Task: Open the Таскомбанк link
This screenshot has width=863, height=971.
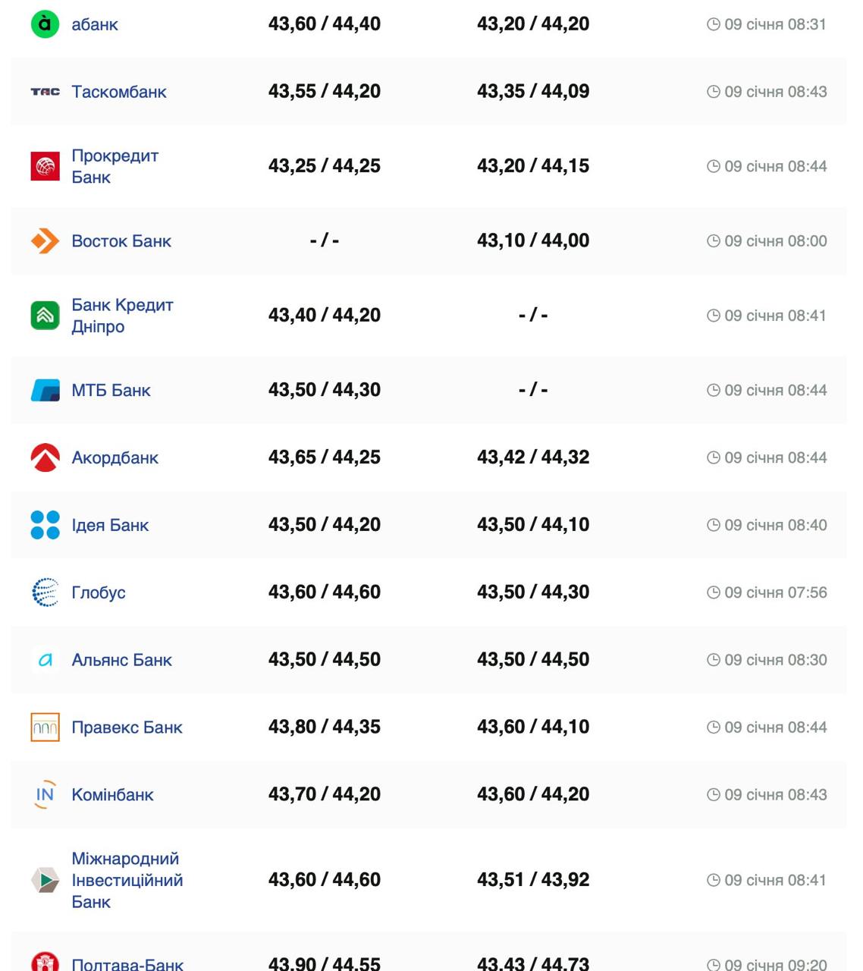Action: 119,92
